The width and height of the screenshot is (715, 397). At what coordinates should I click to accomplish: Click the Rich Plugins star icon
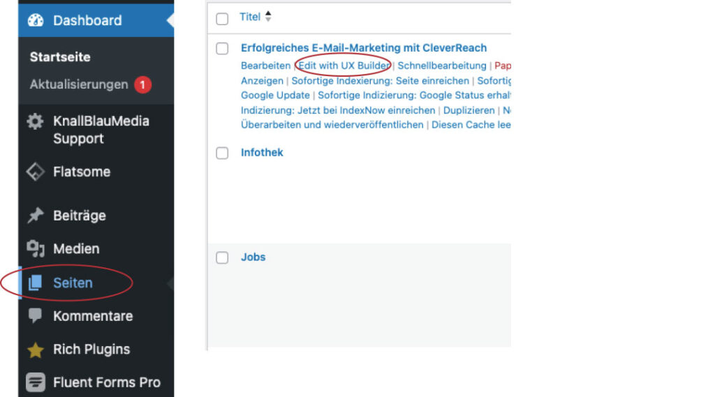pos(35,350)
